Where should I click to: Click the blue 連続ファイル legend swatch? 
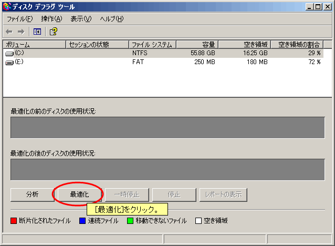[x=82, y=221]
